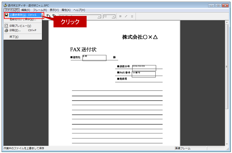Toggle Italic formatting button
Viewport: 232px width, 153px height.
coord(126,16)
